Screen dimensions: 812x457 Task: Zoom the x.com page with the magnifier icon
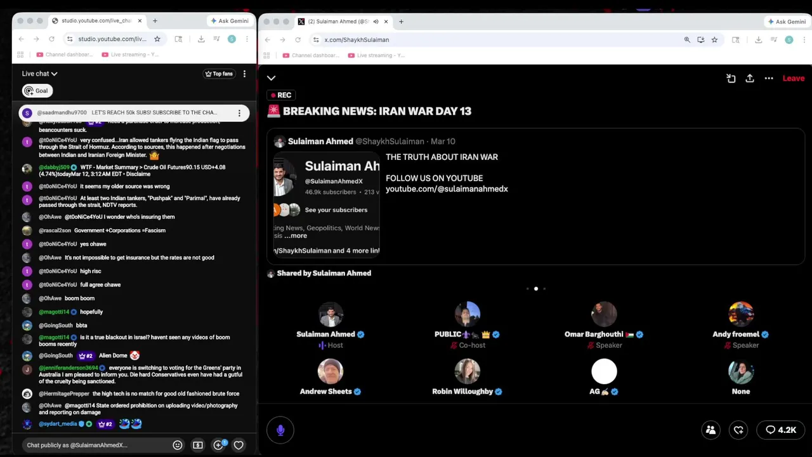(x=687, y=39)
